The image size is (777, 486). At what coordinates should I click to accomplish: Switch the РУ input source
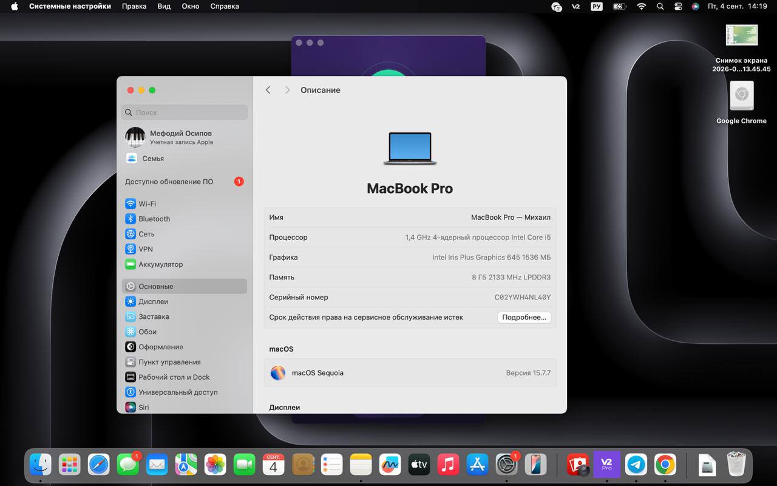pyautogui.click(x=597, y=6)
